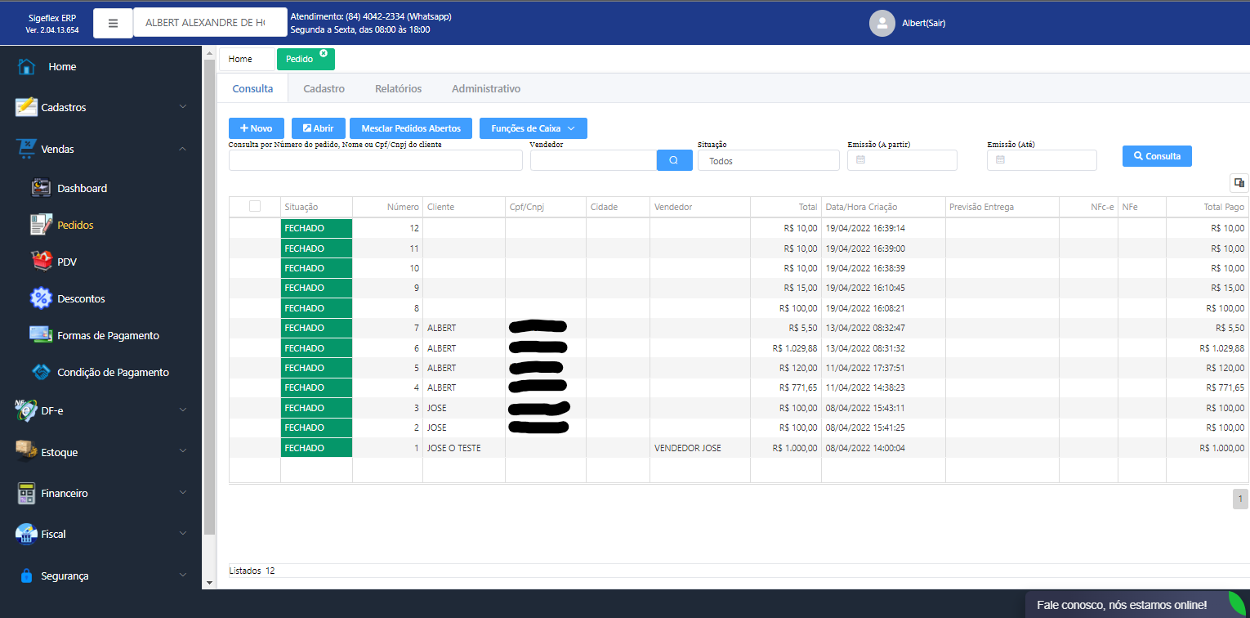Image resolution: width=1250 pixels, height=618 pixels.
Task: Close the Pedido tab with its X
Action: (324, 53)
